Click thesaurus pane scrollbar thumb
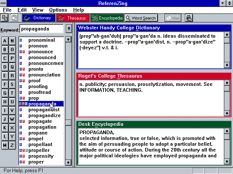The height and width of the screenshot is (174, 233). tap(227, 89)
